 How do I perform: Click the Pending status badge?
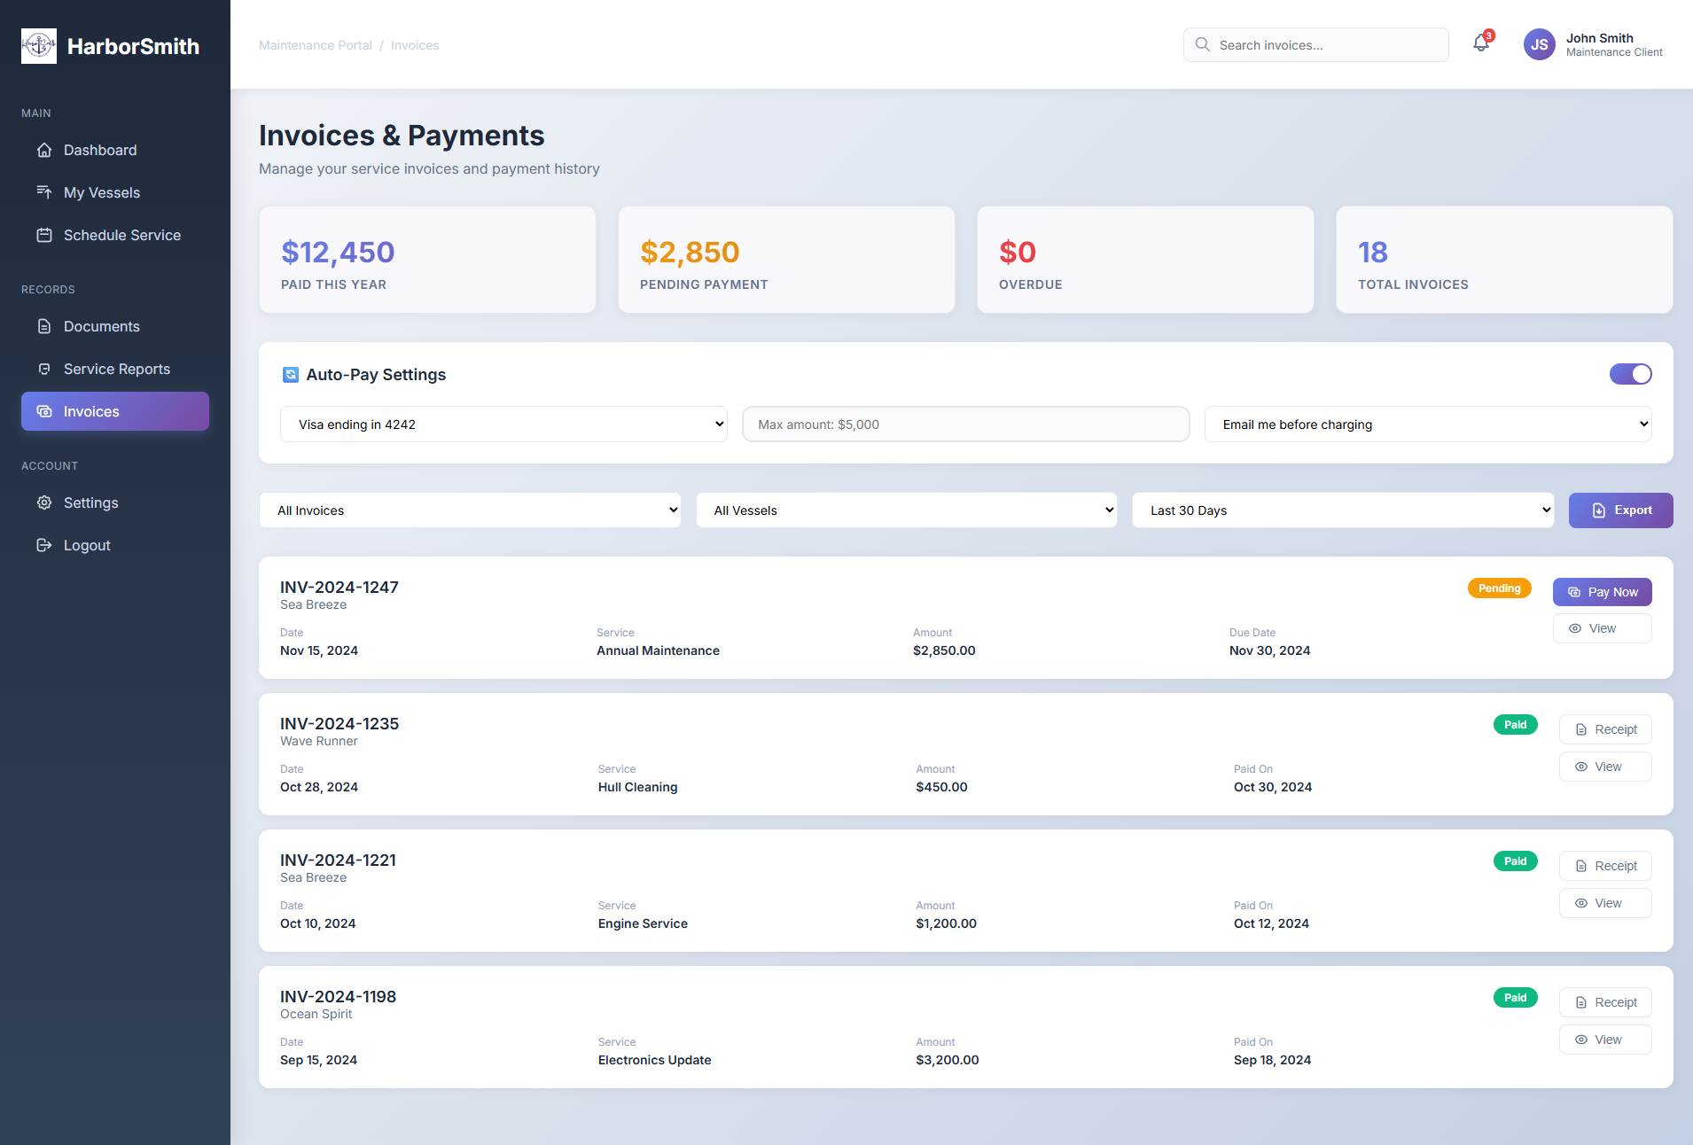pos(1499,588)
